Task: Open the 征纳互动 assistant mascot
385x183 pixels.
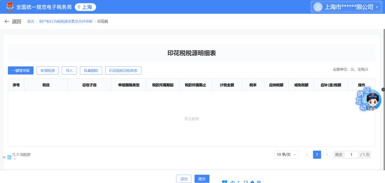Action: click(372, 100)
